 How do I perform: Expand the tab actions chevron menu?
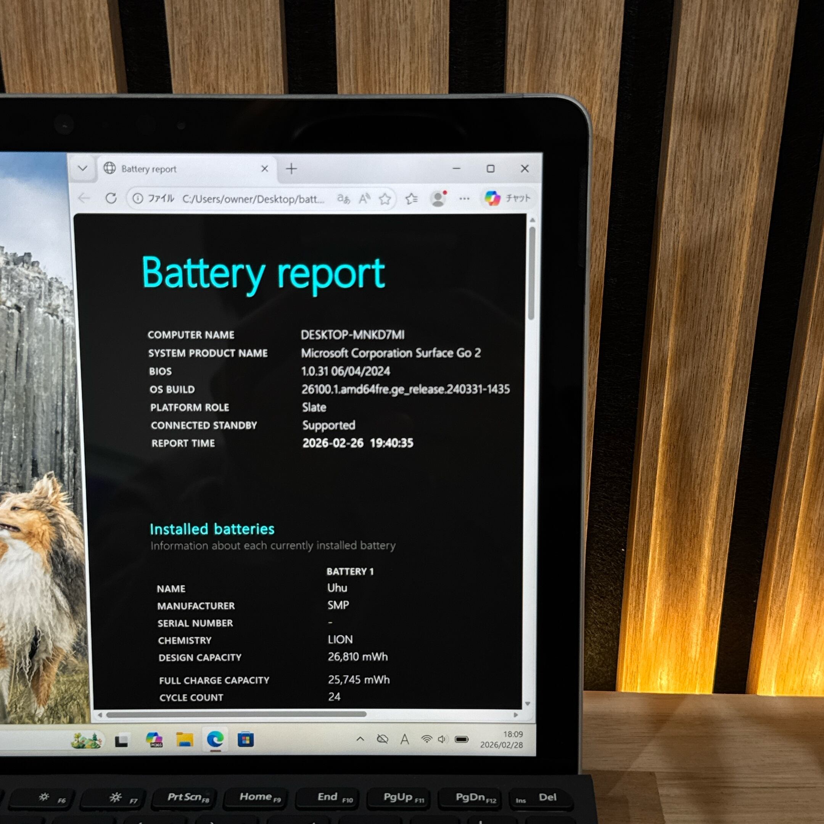(83, 169)
